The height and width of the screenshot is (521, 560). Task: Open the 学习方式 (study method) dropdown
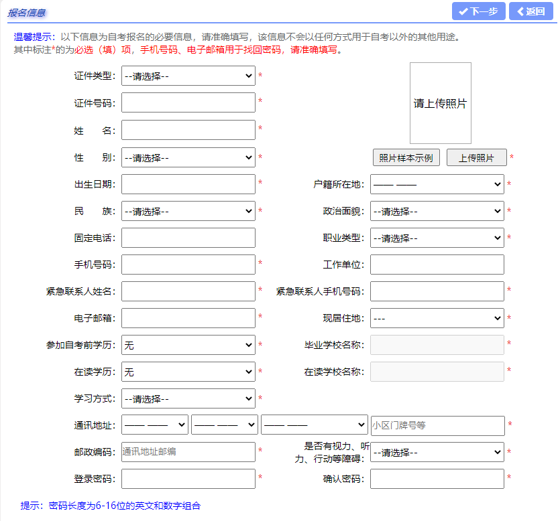coord(188,398)
